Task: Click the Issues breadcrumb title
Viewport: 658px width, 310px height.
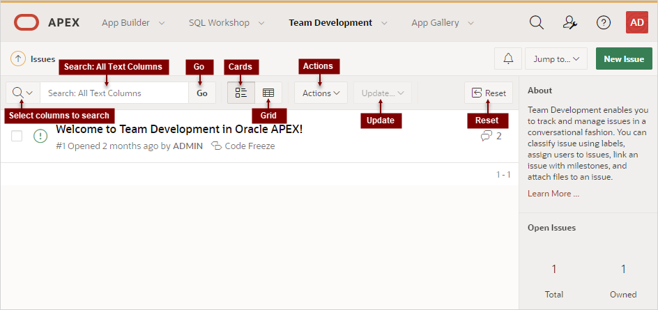Action: click(43, 59)
